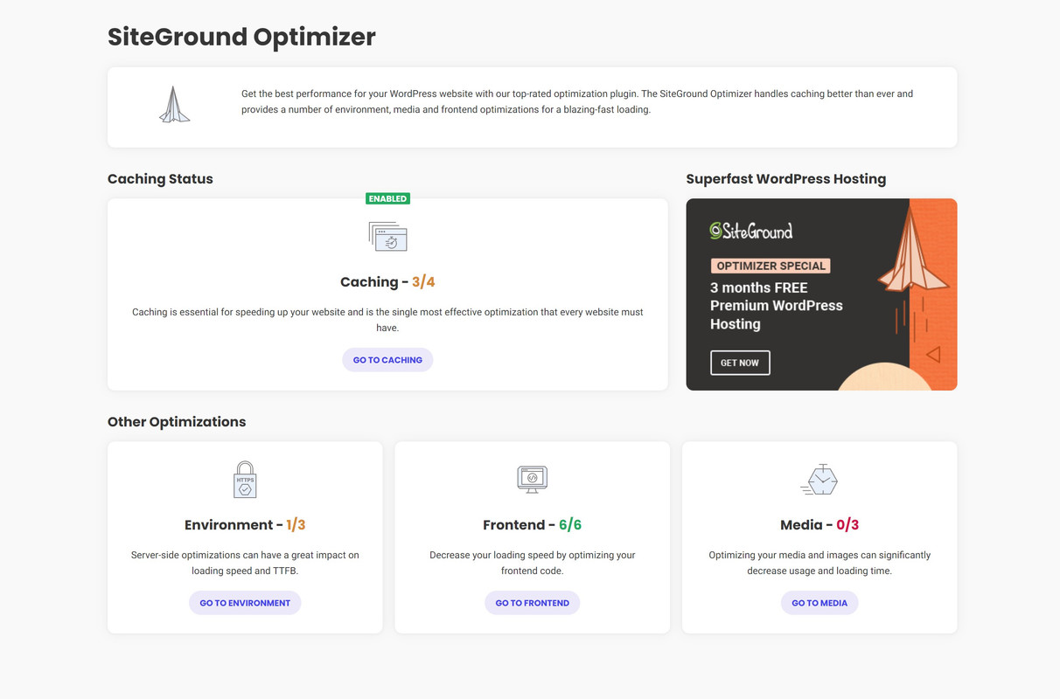Go to the Frontend optimizations page
This screenshot has height=699, width=1060.
532,603
